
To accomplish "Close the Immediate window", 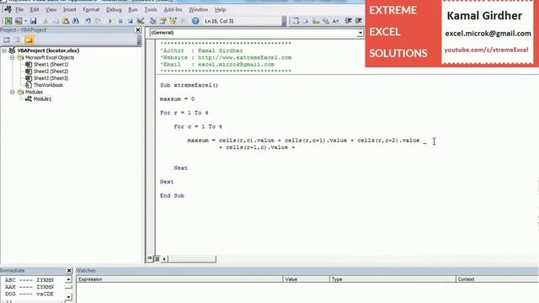I will (69, 271).
